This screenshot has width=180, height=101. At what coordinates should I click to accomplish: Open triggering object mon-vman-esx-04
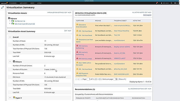pos(122,26)
